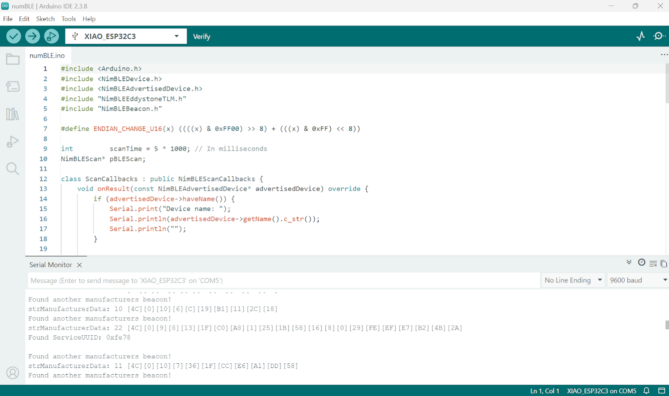Click XIAO_ESP32C3 on COM5 in status bar
Screen dimensions: 669x396
coord(602,391)
